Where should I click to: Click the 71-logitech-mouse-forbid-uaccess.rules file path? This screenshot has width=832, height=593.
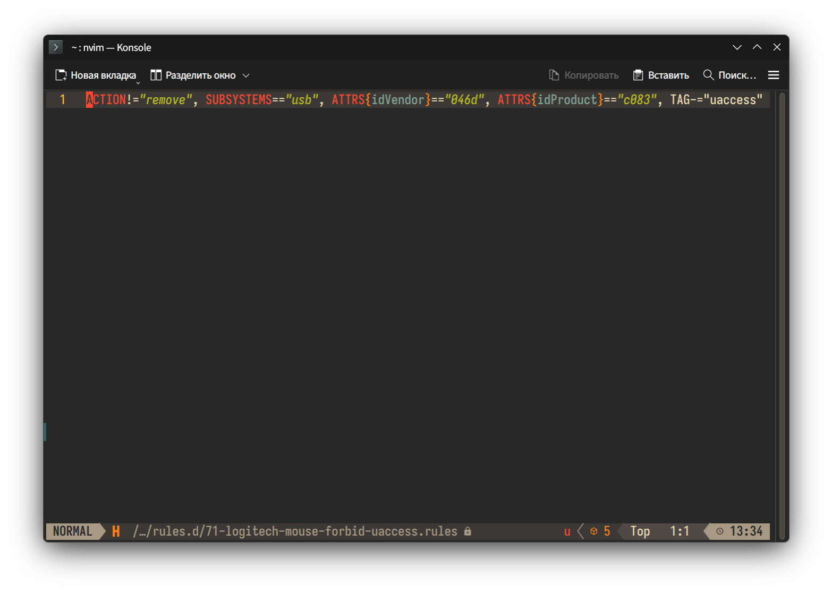click(295, 531)
